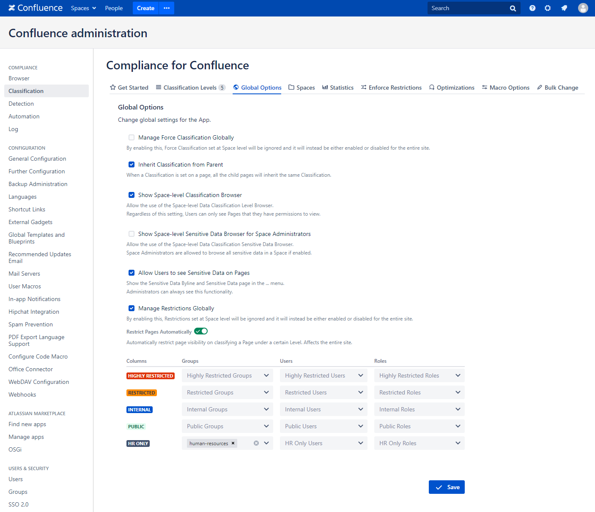
Task: Open the user profile avatar
Action: coord(583,8)
